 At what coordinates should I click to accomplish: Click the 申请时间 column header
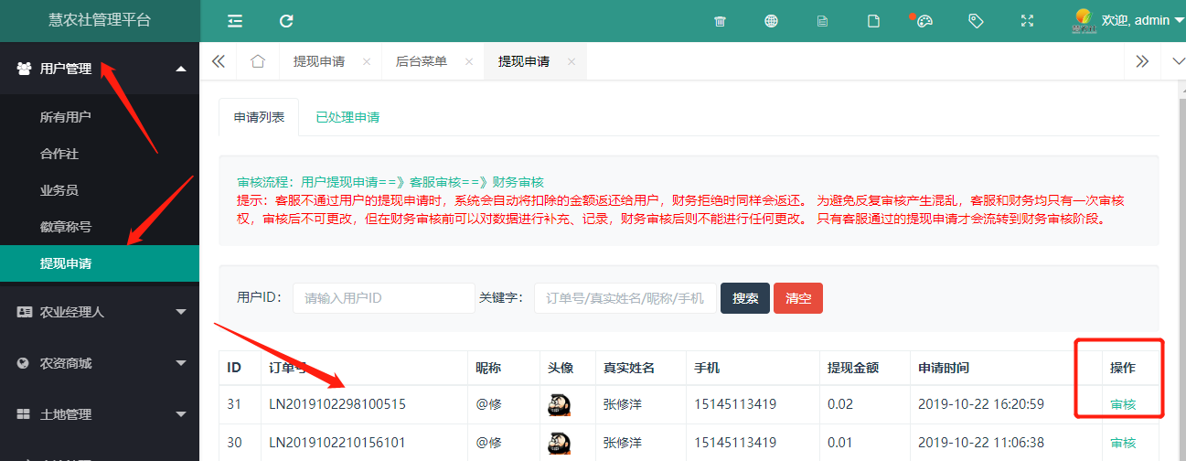coord(945,368)
